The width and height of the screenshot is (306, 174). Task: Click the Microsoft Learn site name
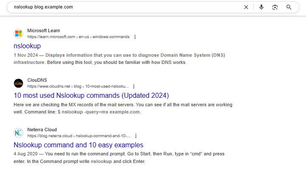tap(44, 30)
